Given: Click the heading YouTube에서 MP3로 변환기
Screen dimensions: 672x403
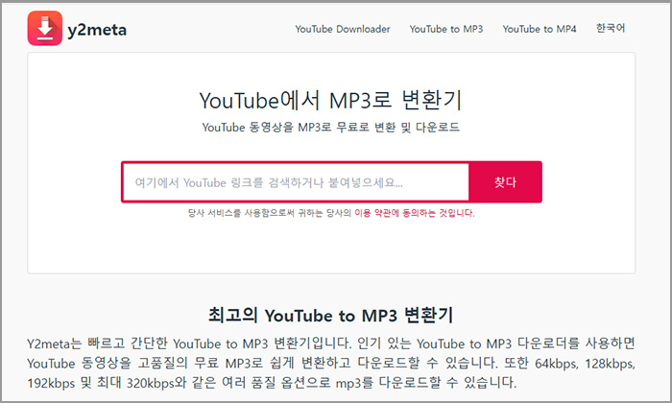Looking at the screenshot, I should point(331,100).
